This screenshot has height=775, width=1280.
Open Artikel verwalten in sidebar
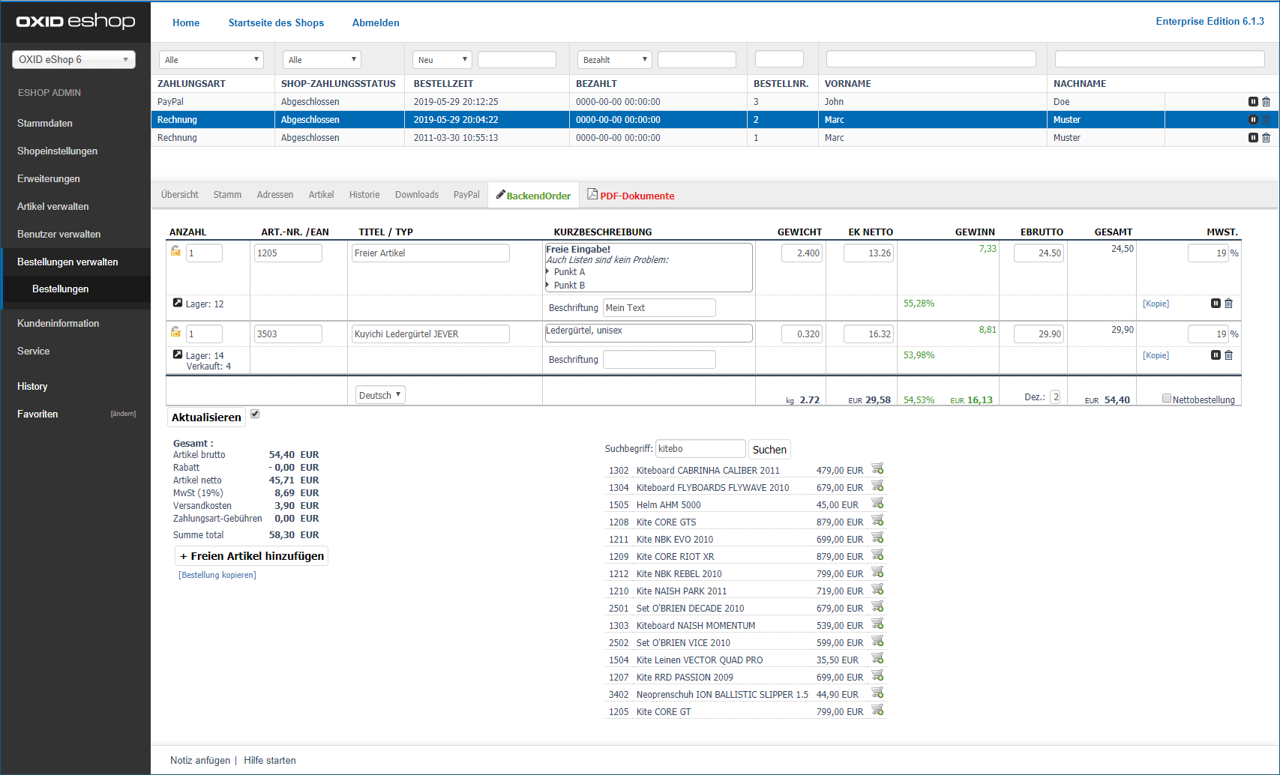pyautogui.click(x=53, y=206)
